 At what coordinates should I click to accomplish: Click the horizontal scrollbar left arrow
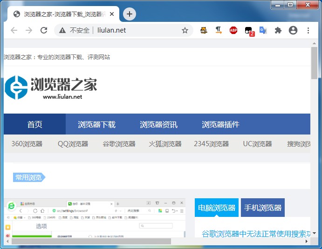click(x=7, y=241)
